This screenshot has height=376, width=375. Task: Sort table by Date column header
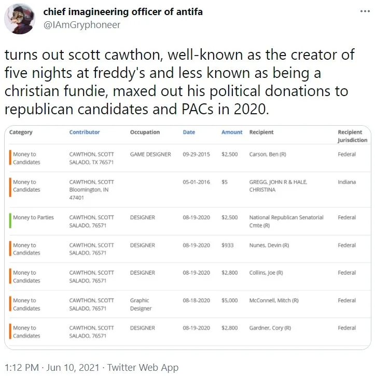coord(189,132)
